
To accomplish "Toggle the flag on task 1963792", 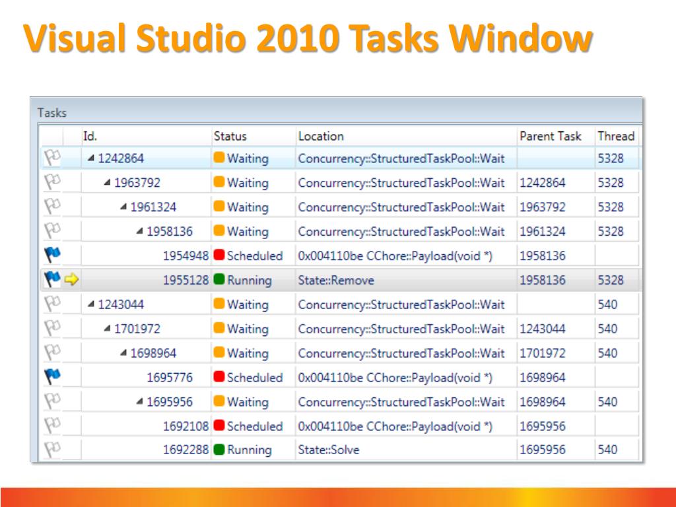I will tap(52, 182).
